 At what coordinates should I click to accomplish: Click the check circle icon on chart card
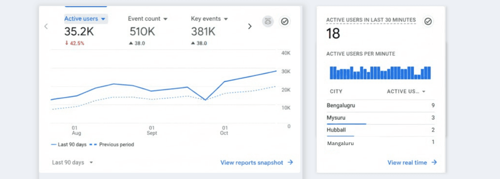[284, 21]
